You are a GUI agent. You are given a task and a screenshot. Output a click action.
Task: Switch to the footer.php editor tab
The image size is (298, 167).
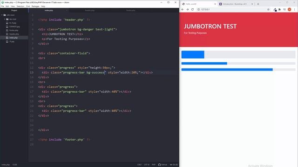(x=131, y=10)
